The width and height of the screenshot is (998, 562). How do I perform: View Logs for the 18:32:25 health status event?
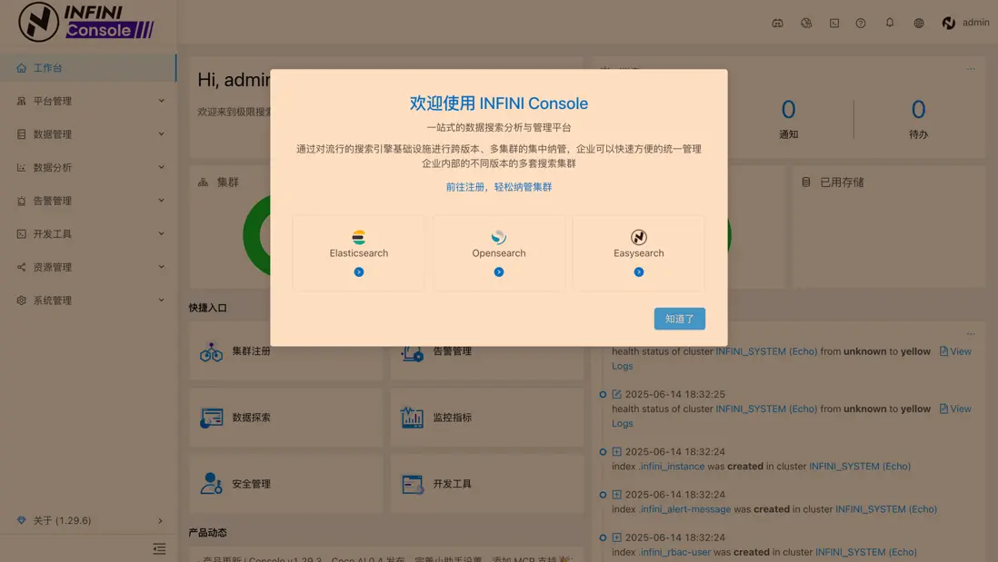pos(955,409)
